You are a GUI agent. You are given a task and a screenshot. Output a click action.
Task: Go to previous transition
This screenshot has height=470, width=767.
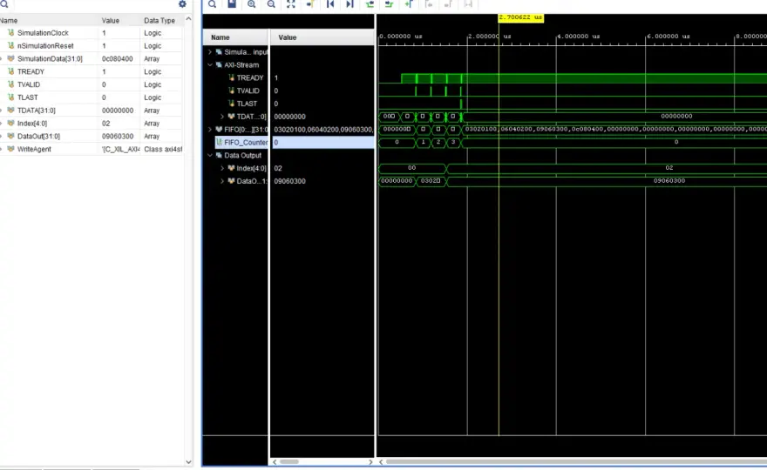coord(370,3)
